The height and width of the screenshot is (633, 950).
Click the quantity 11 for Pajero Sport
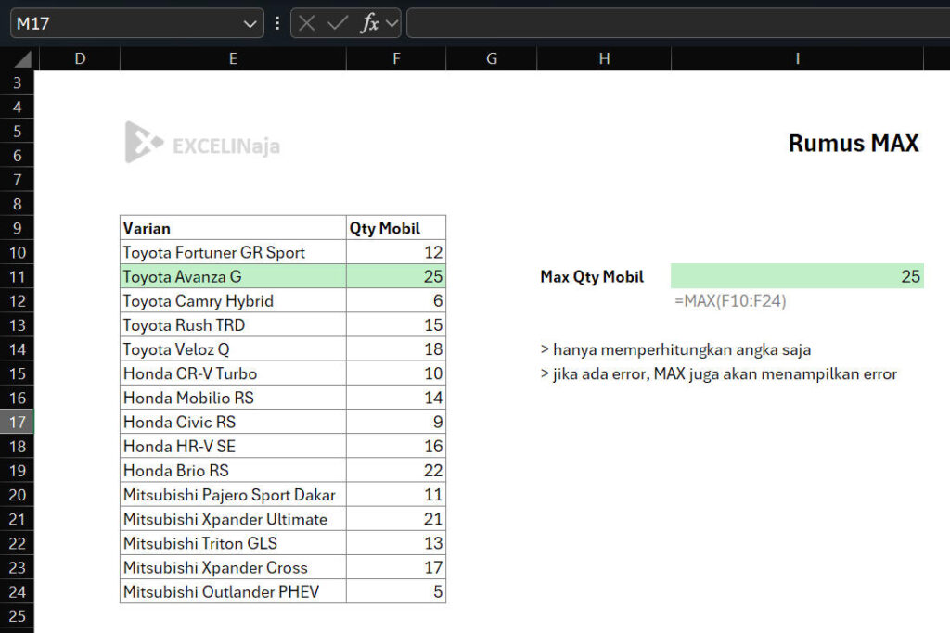396,494
